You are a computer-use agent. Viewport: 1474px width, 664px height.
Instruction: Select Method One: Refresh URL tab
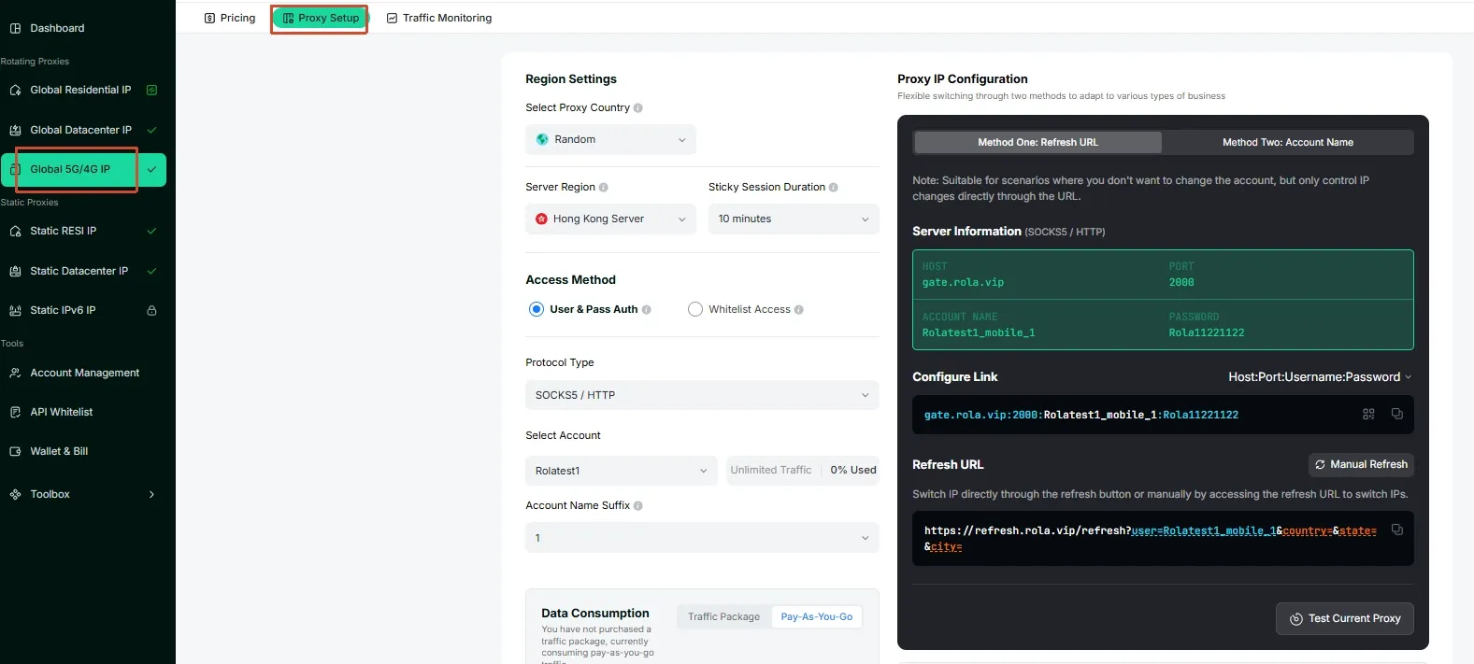point(1038,142)
